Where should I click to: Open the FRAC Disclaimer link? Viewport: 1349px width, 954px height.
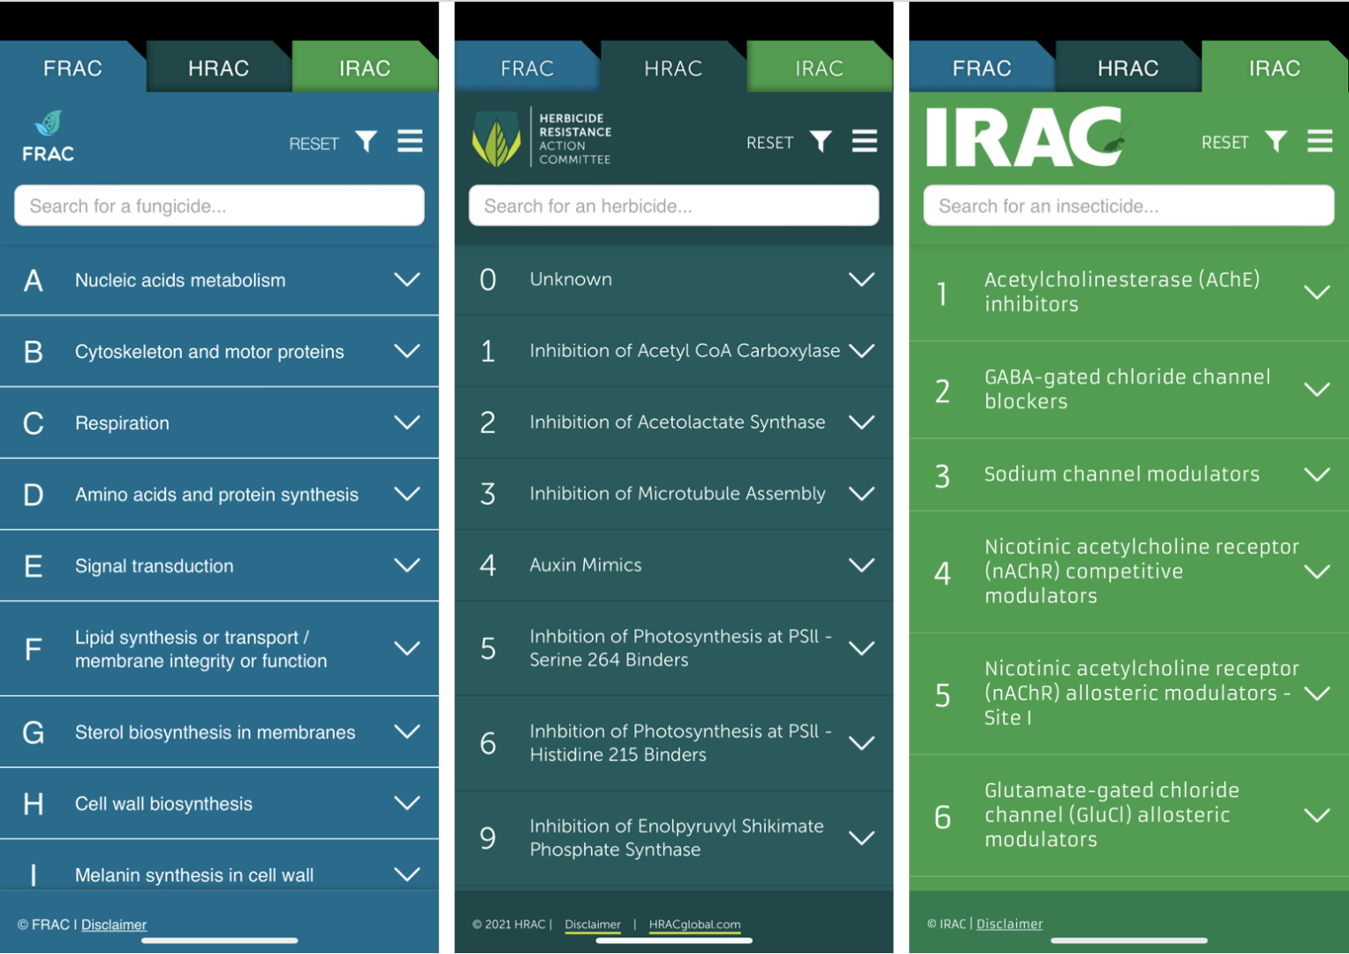(x=113, y=924)
